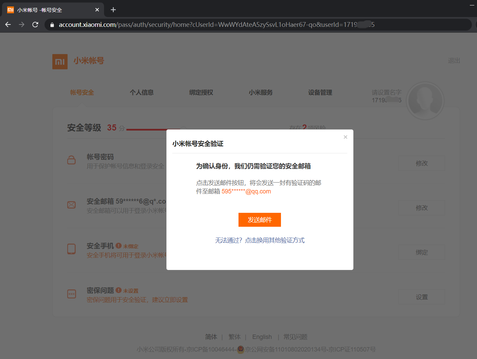Click 绑定 button for 安全手机
This screenshot has width=477, height=359.
click(x=422, y=252)
